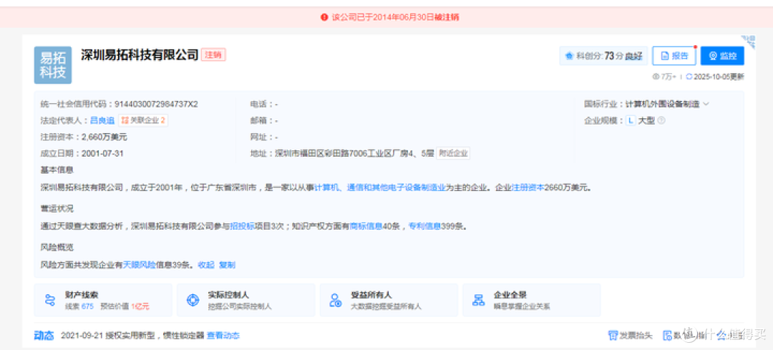Click the 注销 status tag
The image size is (773, 350).
tap(213, 54)
